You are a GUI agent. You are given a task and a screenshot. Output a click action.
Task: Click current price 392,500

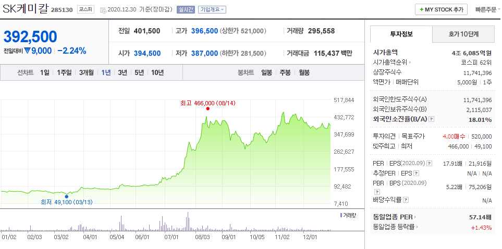coord(30,37)
